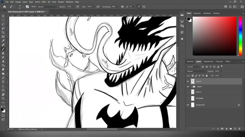Show the hidden Layer 2
Screen dimensions: 245x137
coord(188,92)
